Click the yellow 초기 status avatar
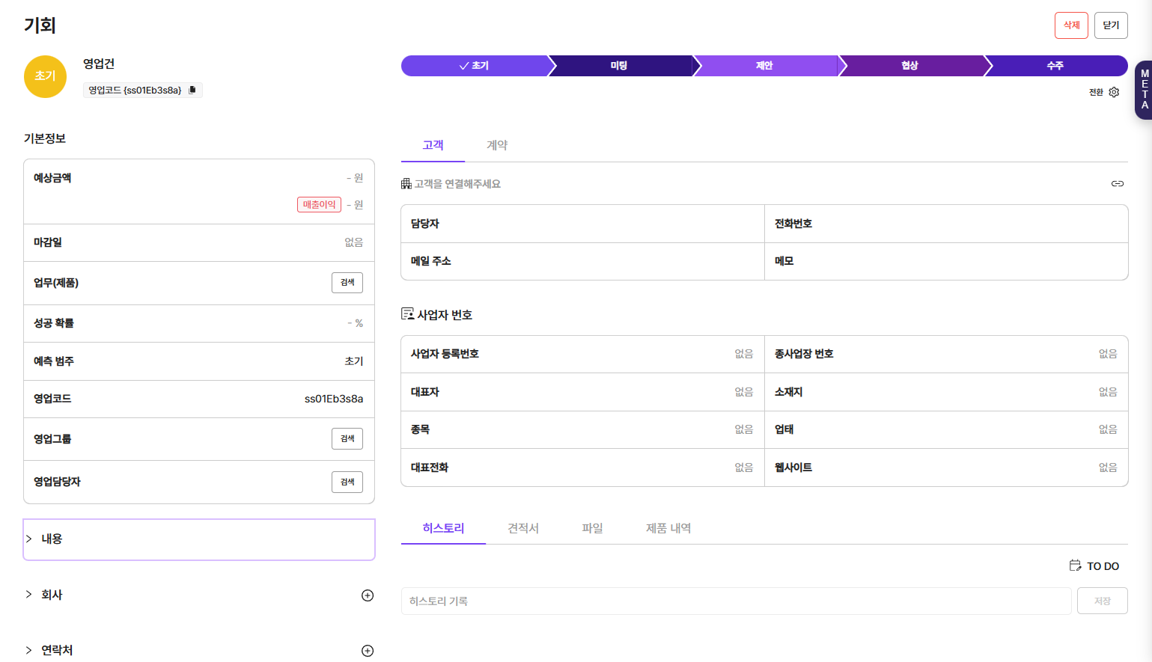1152x662 pixels. (45, 76)
